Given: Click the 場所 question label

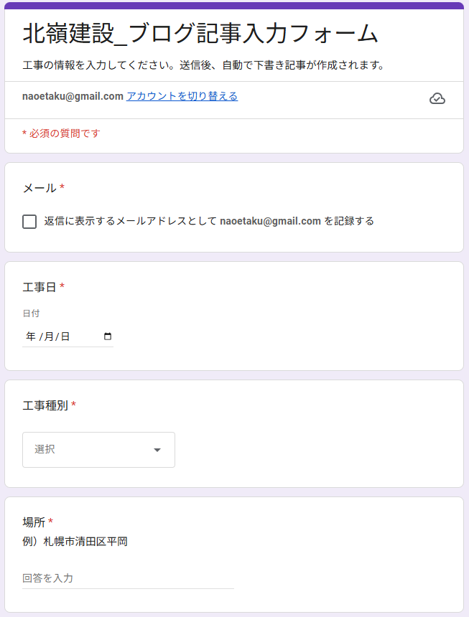Looking at the screenshot, I should 34,522.
